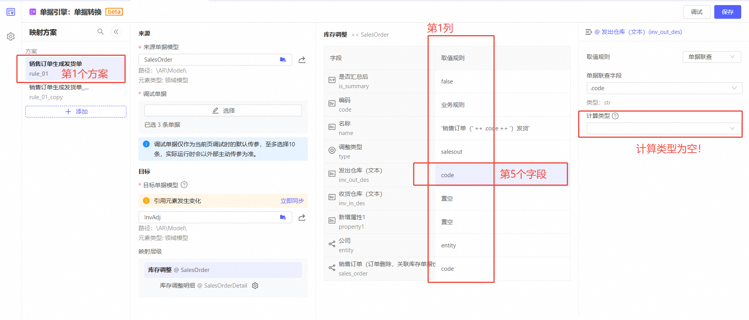This screenshot has height=320, width=749.
Task: Click the 收货仓库 field's 置空 rule cell
Action: [447, 199]
